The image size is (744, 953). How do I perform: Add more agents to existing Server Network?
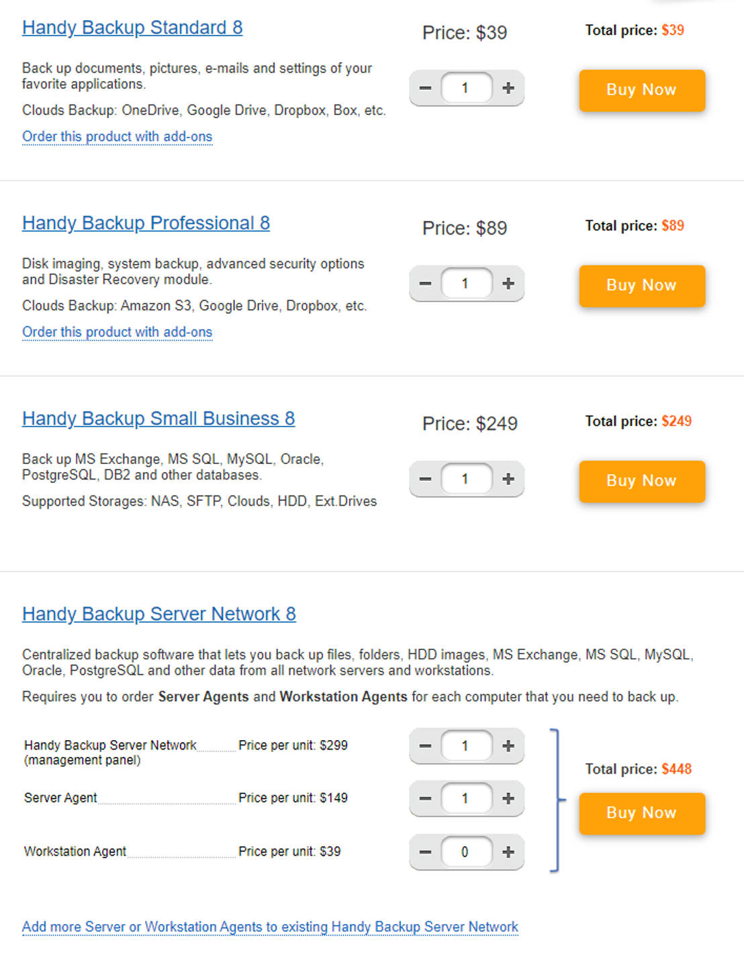coord(269,926)
